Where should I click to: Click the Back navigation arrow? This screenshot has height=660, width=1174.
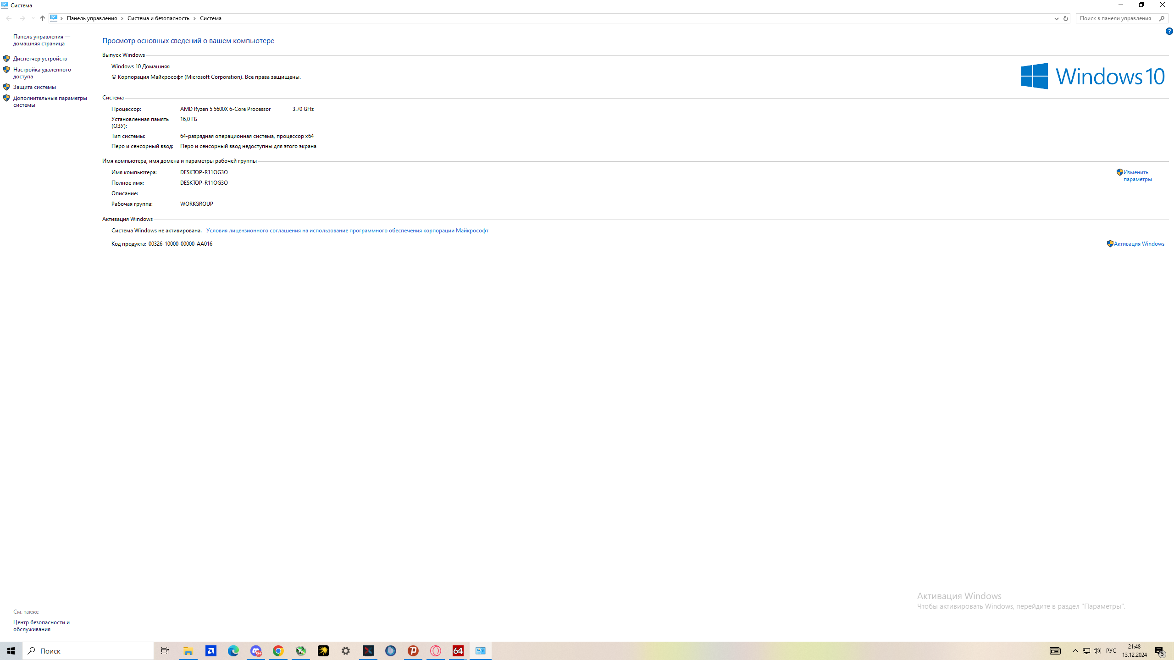tap(9, 18)
